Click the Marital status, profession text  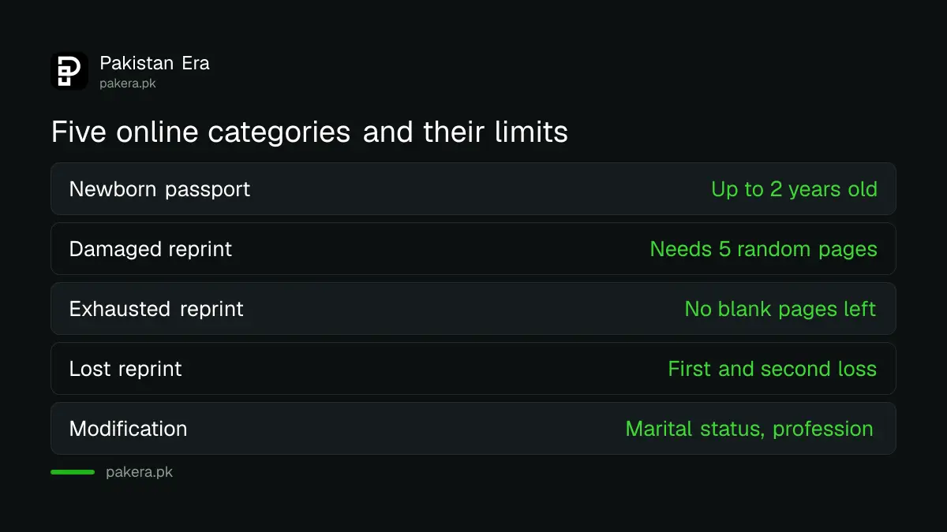click(750, 429)
